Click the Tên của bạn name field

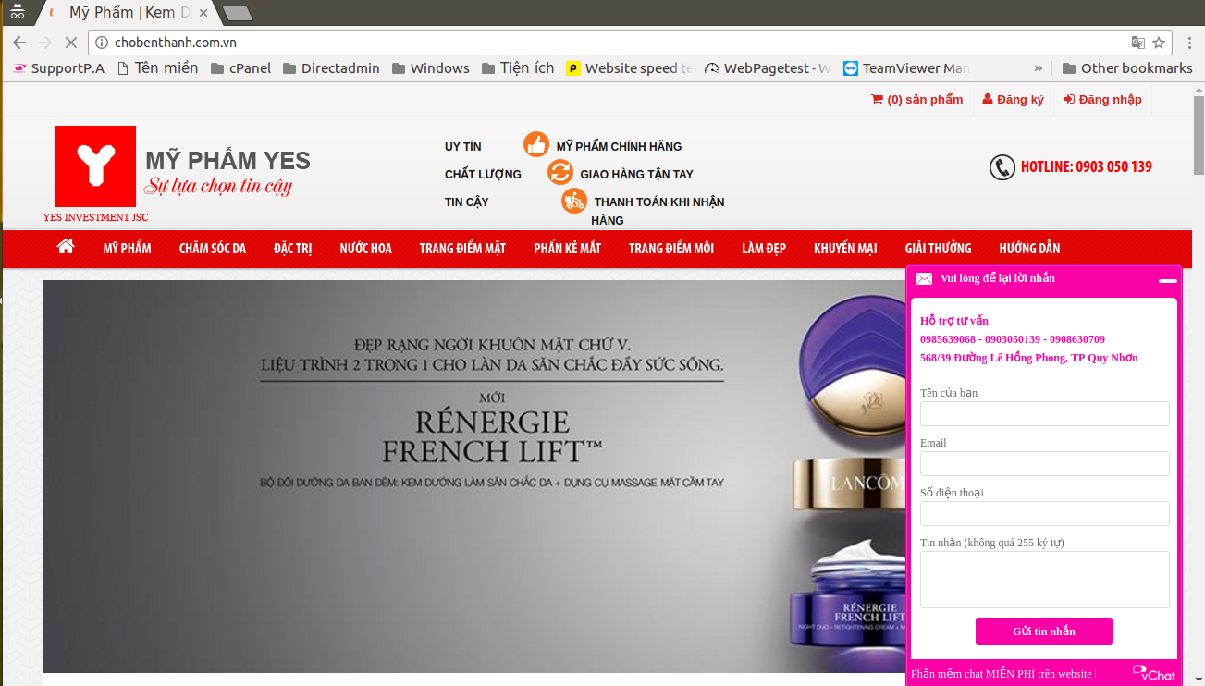pos(1045,413)
